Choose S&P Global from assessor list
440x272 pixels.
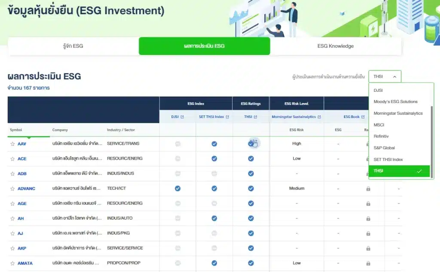point(399,148)
